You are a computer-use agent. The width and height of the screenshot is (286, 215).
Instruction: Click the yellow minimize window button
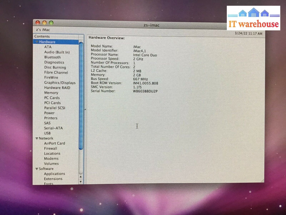coord(44,23)
